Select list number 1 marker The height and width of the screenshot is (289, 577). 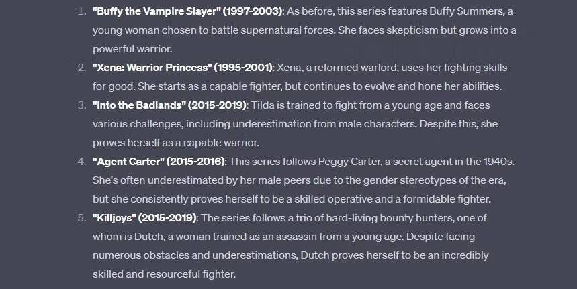click(82, 11)
